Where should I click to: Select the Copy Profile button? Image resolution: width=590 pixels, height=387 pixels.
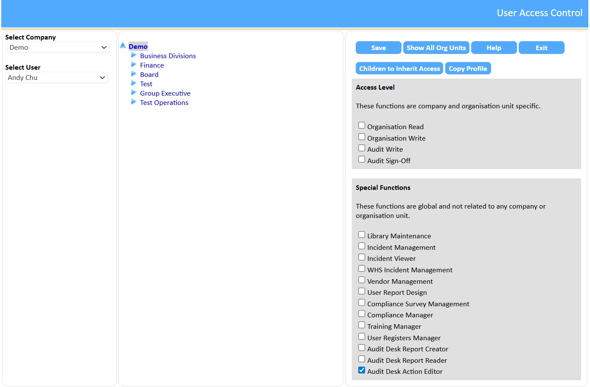[468, 69]
